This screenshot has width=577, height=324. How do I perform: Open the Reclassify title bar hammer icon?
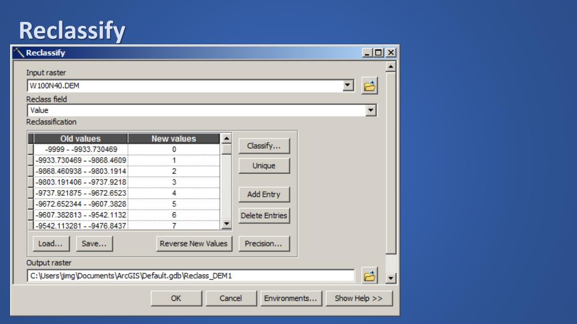(x=19, y=53)
